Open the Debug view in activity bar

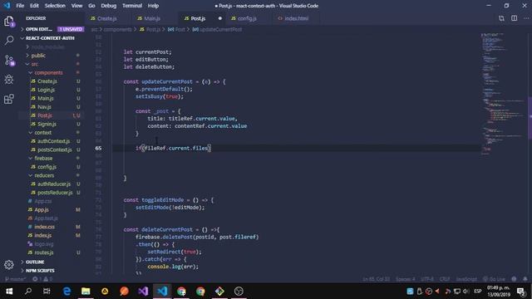click(x=9, y=80)
